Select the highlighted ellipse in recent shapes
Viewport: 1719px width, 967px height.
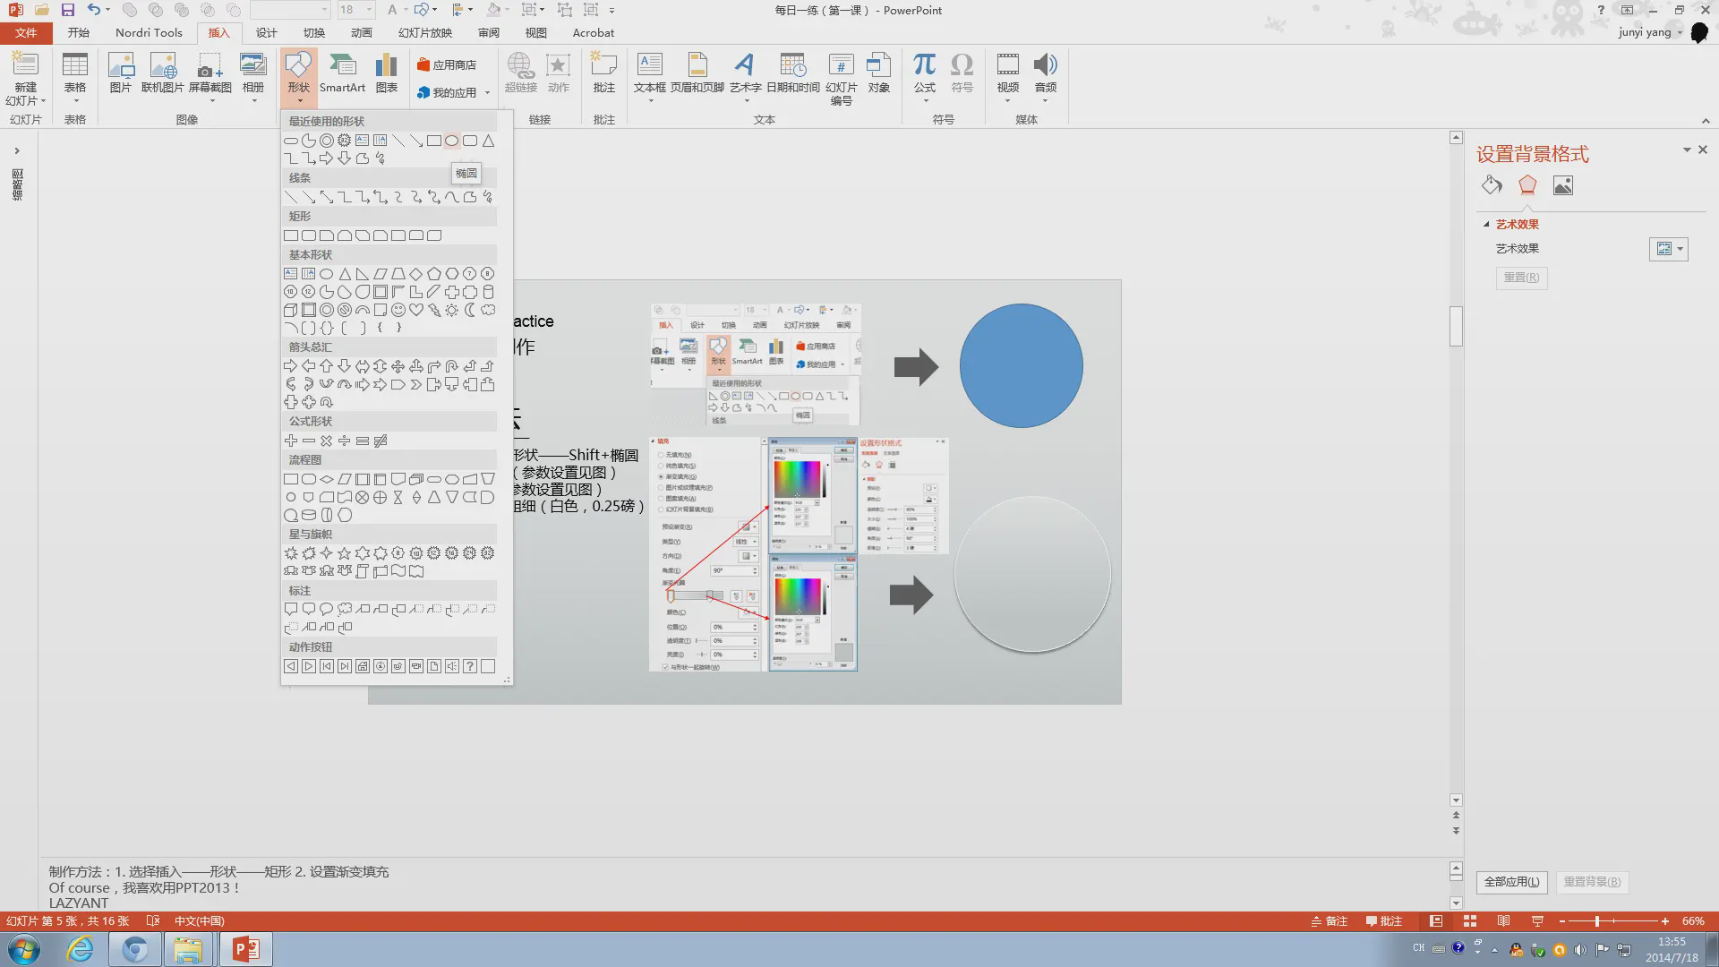pyautogui.click(x=451, y=141)
